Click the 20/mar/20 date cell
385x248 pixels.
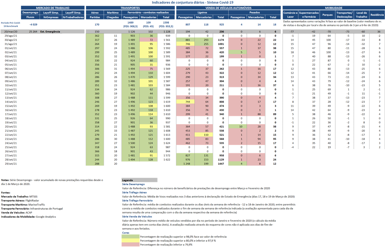point(11,32)
